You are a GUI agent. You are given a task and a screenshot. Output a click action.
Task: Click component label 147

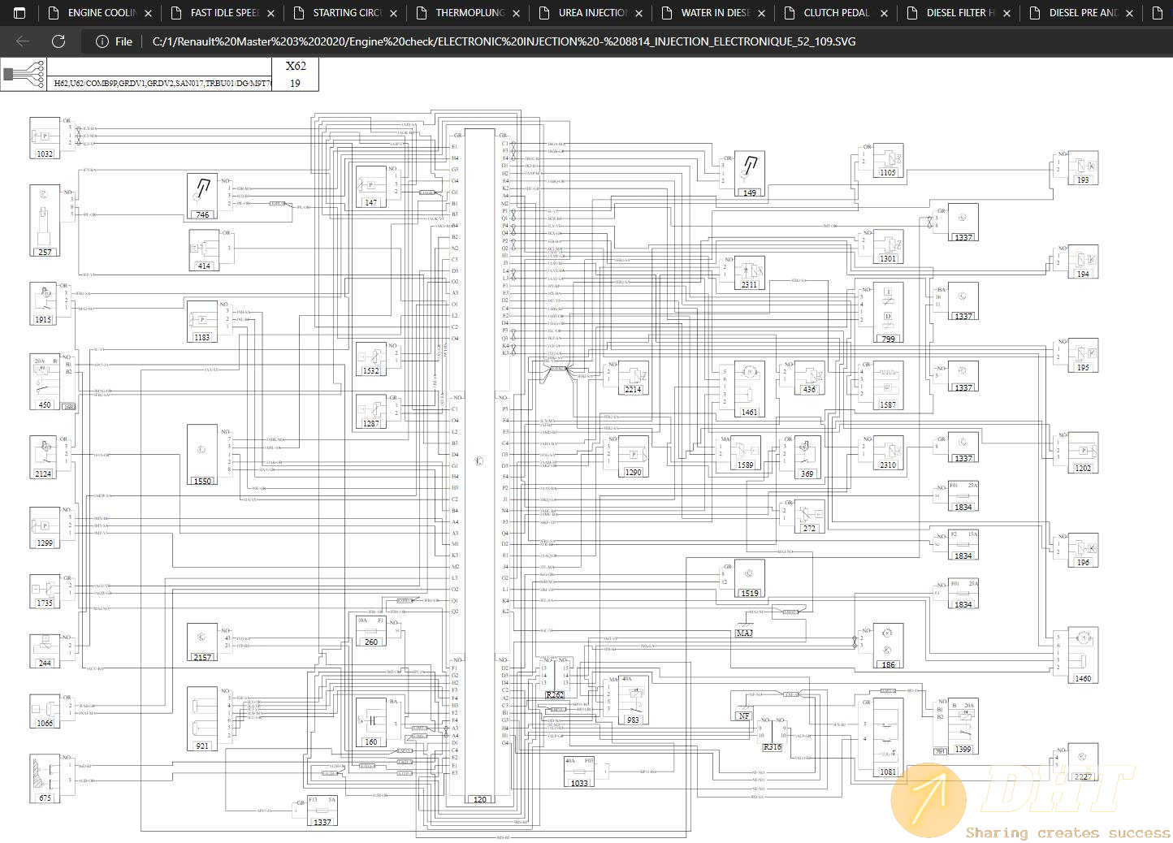[x=371, y=202]
